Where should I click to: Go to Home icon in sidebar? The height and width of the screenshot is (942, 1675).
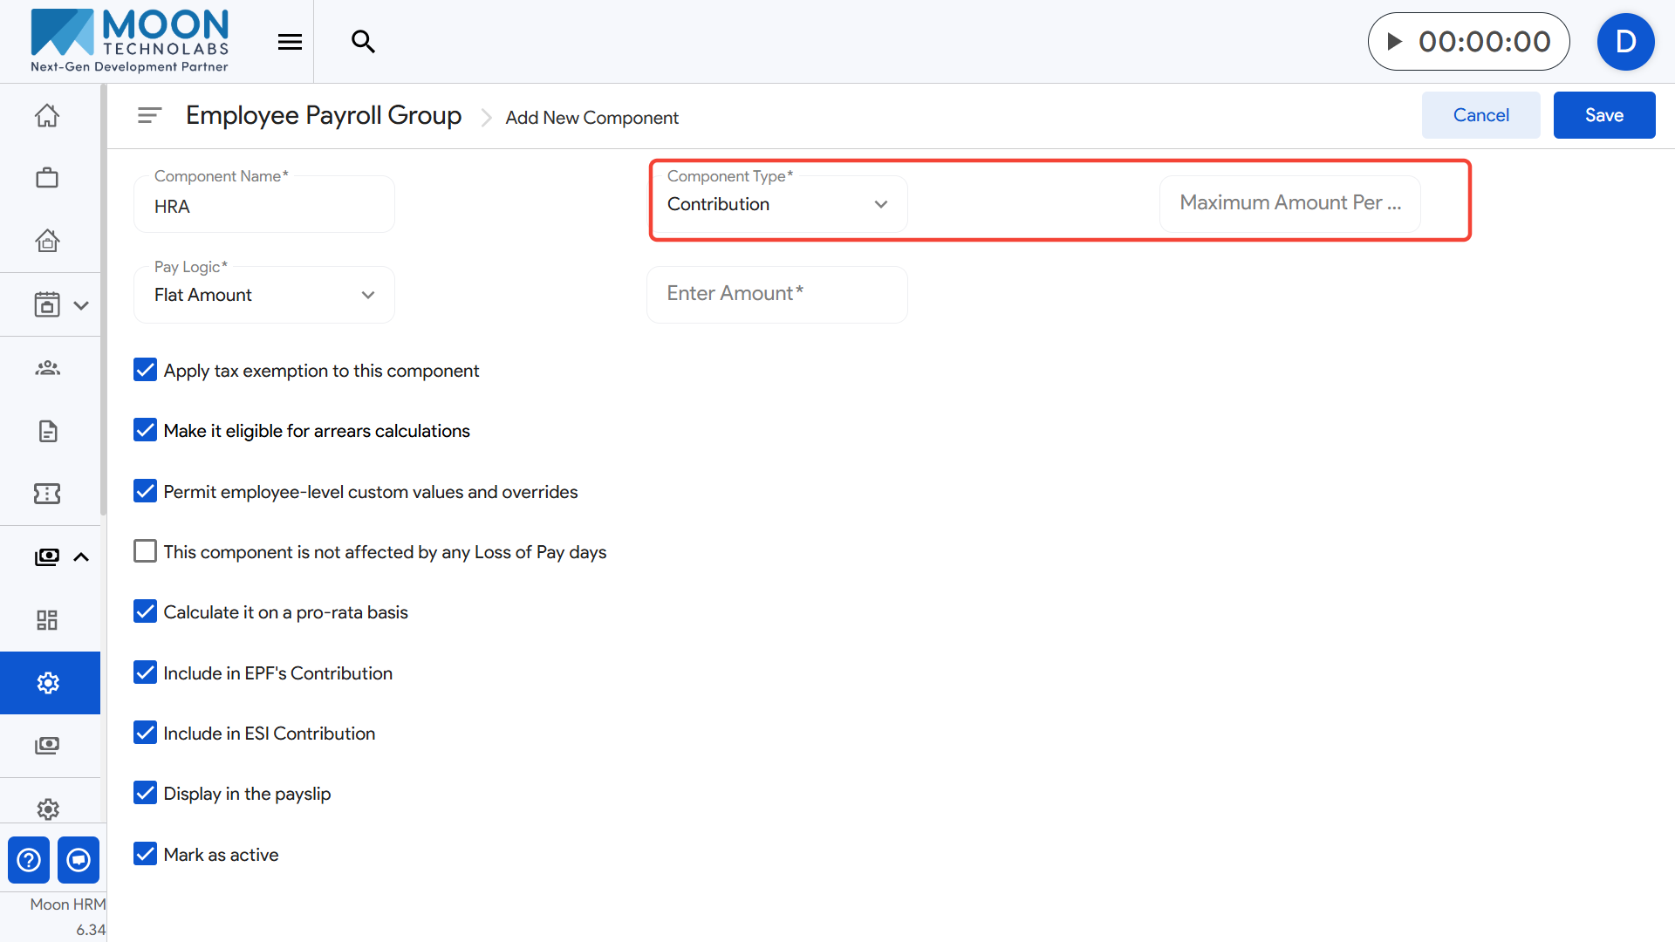click(47, 115)
